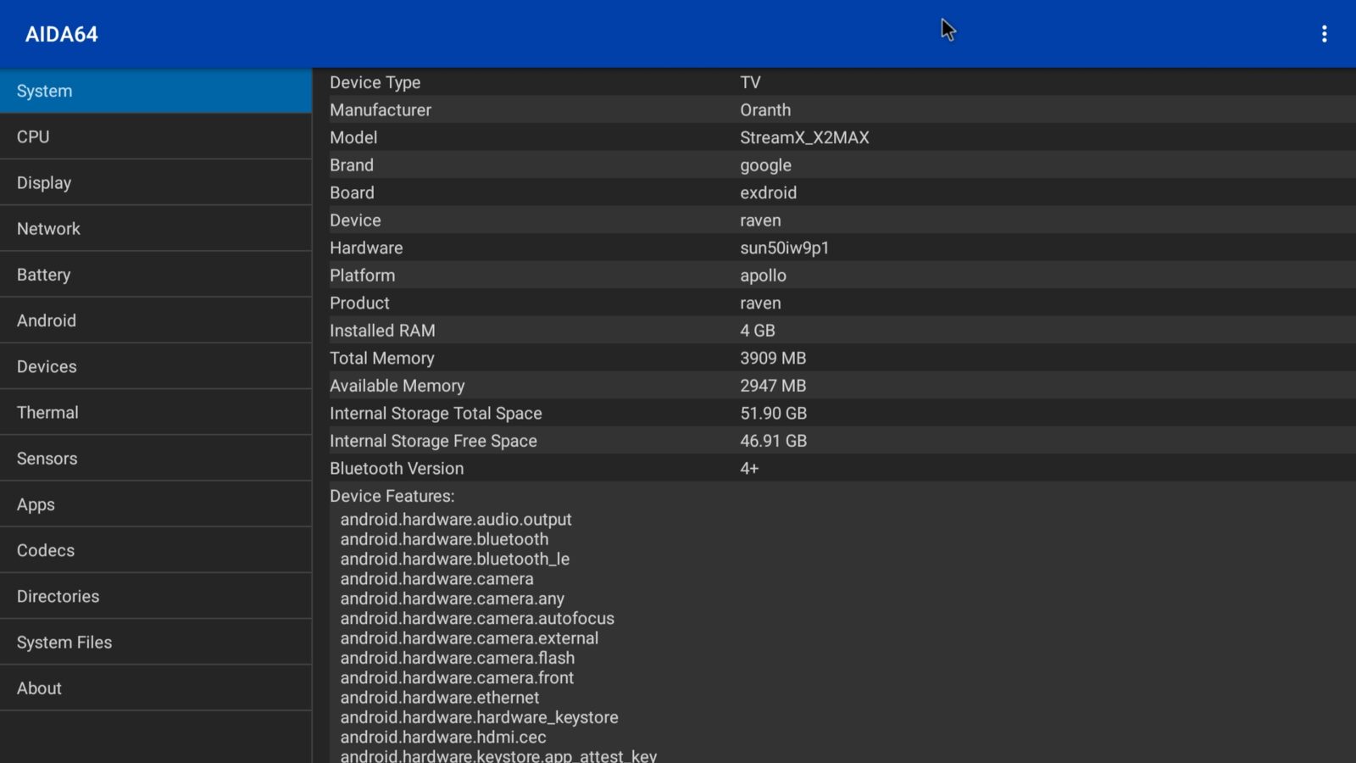Image resolution: width=1356 pixels, height=763 pixels.
Task: Select Battery in the sidebar
Action: point(156,275)
